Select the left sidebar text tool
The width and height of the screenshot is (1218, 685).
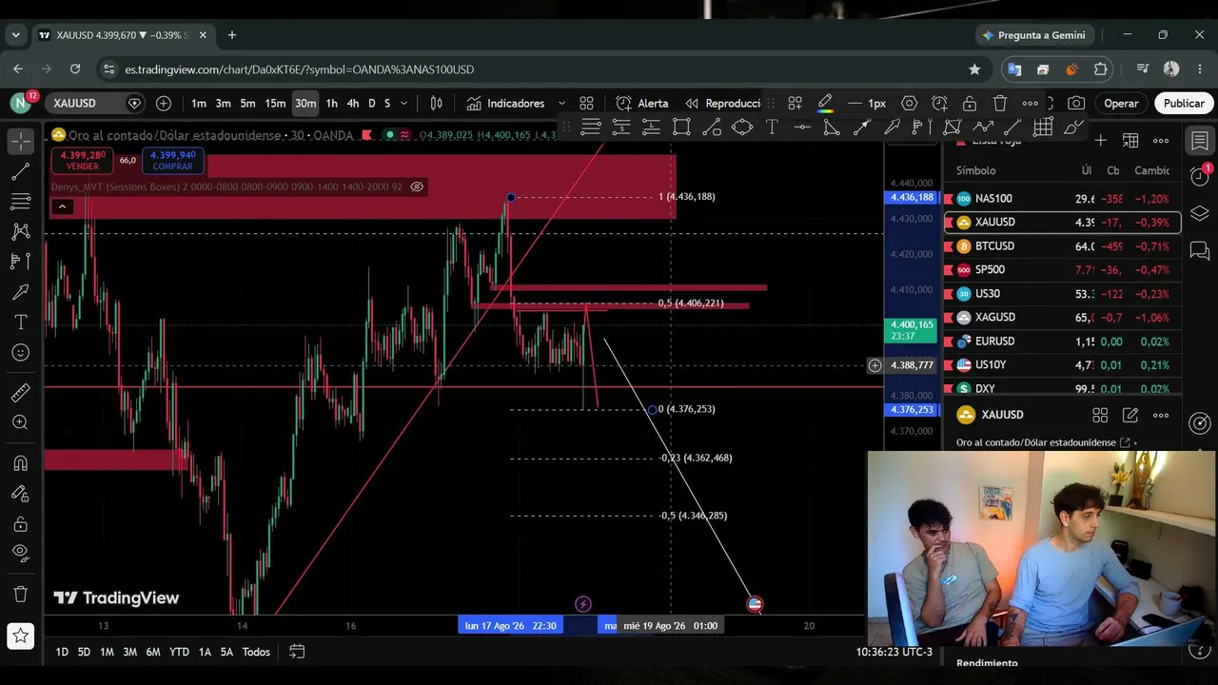coord(20,322)
